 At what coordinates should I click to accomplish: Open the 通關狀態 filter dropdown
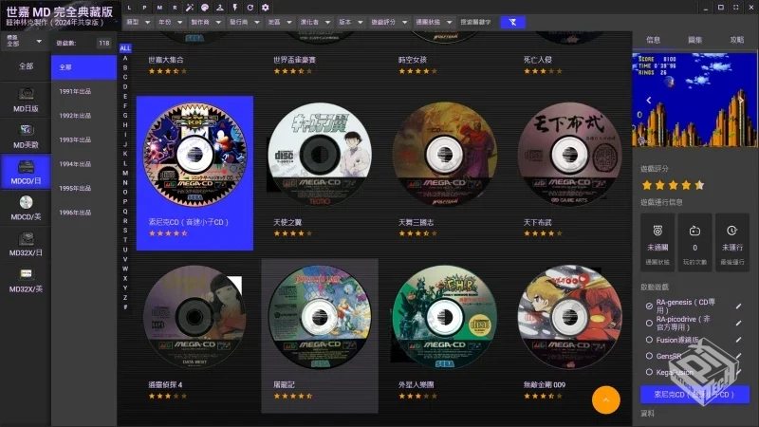[434, 22]
